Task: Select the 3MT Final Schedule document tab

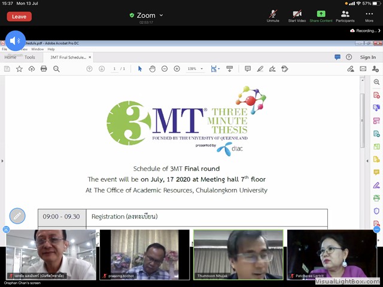Action: [68, 57]
